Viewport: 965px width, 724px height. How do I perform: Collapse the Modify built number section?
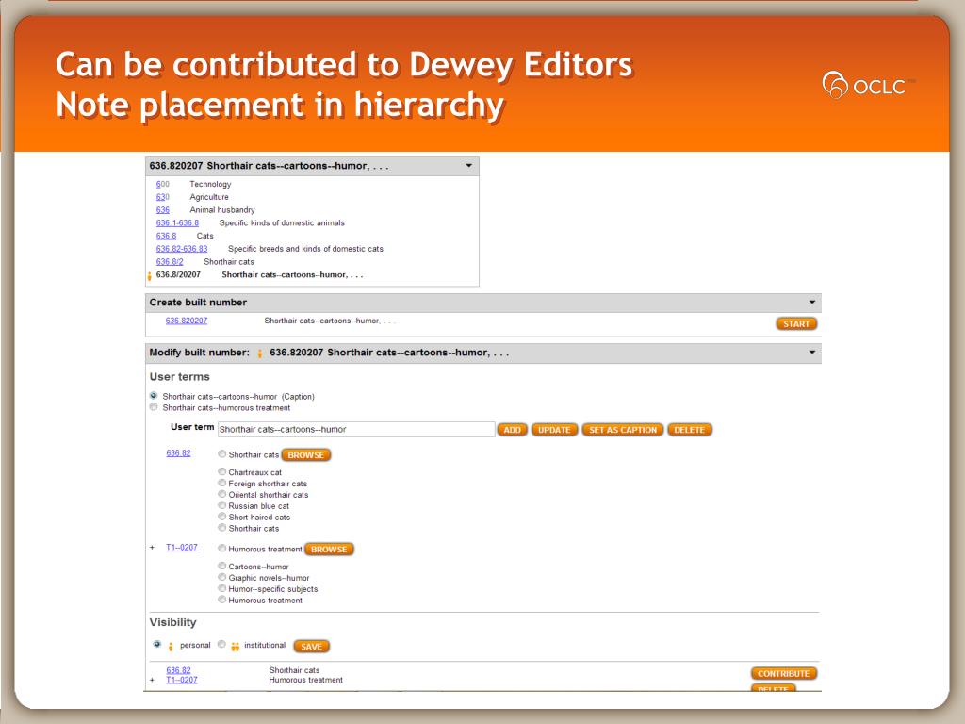[x=811, y=353]
